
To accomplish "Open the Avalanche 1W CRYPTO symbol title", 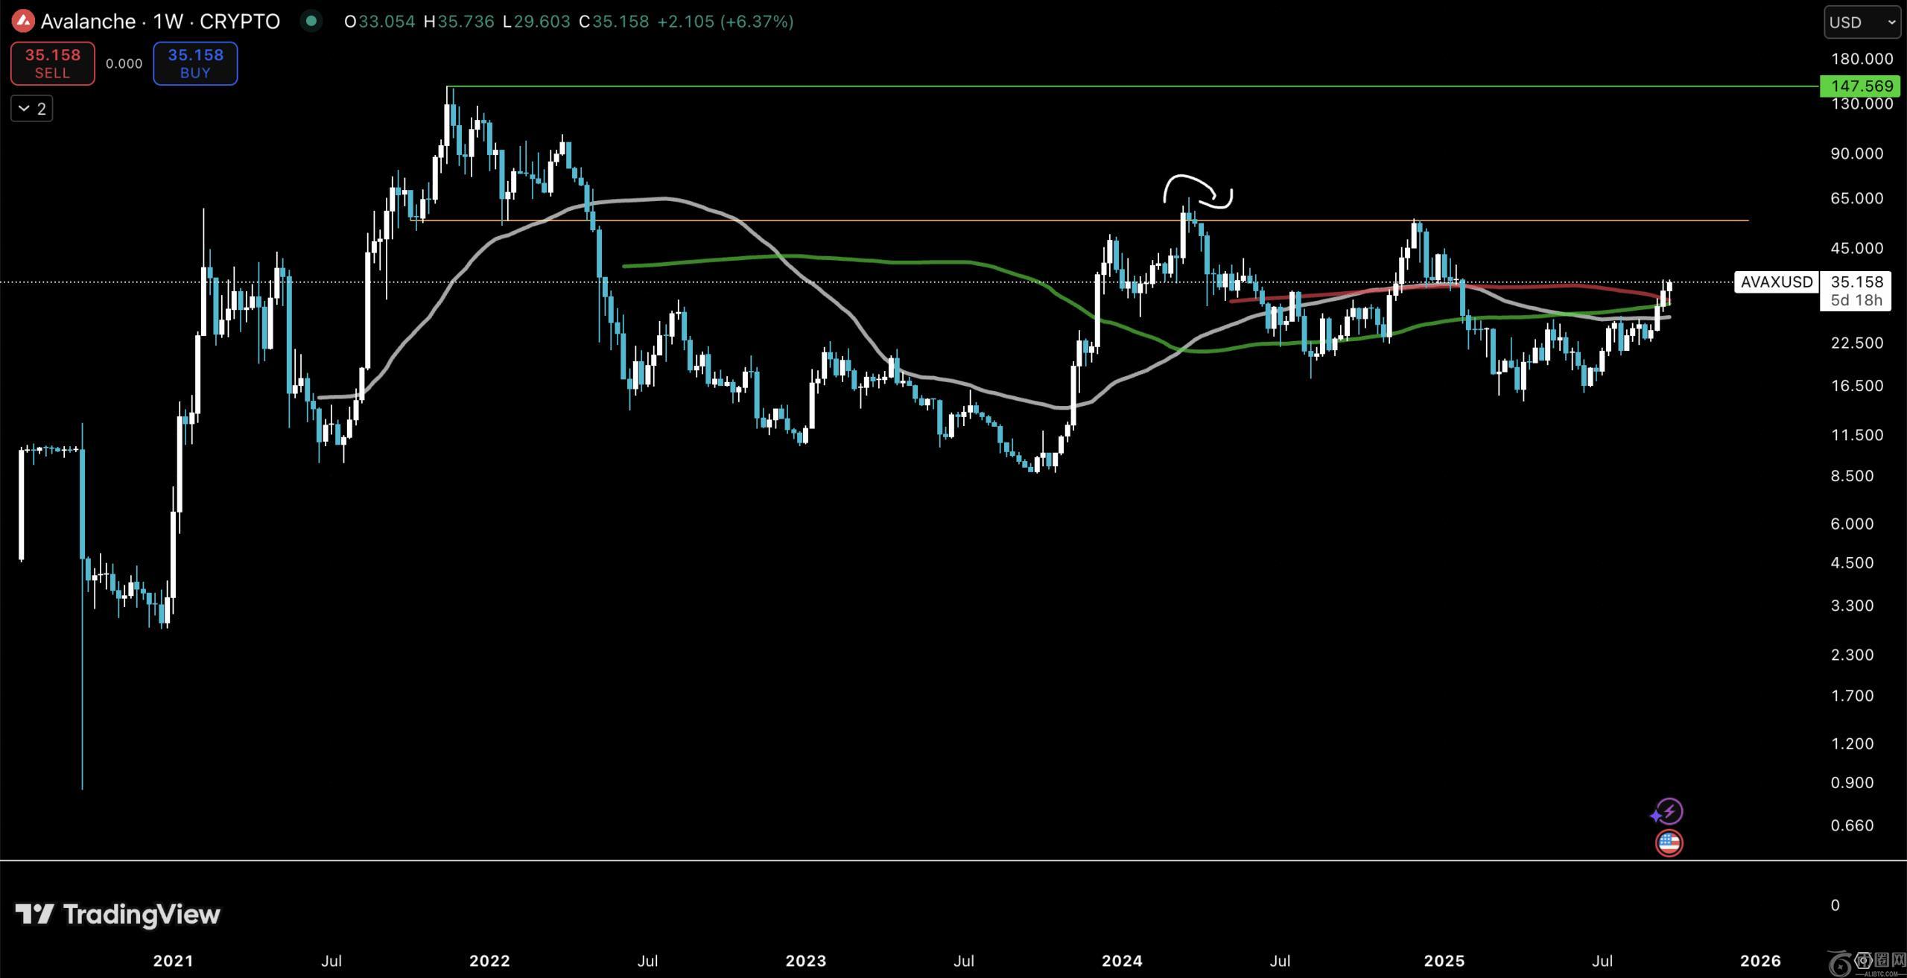I will [x=160, y=22].
